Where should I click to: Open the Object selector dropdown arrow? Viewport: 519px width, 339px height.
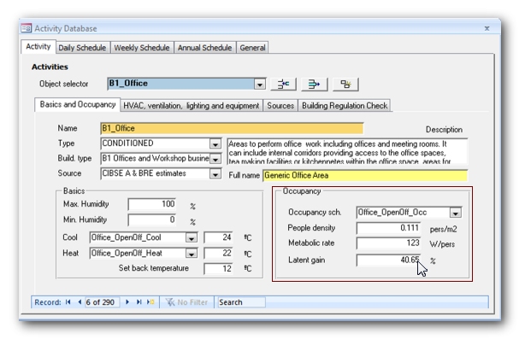coord(260,85)
